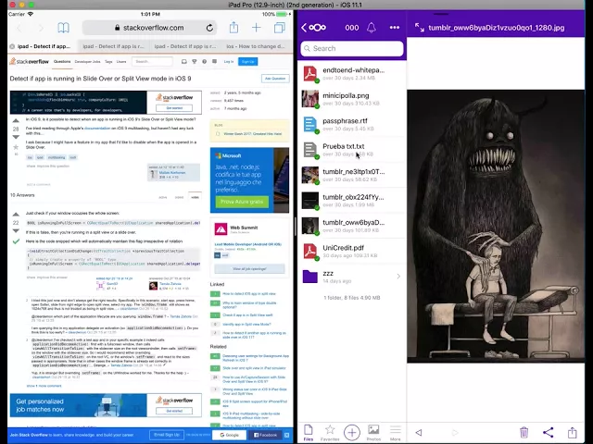Open Developer Jobs in Stack Overflow nav

tap(87, 62)
